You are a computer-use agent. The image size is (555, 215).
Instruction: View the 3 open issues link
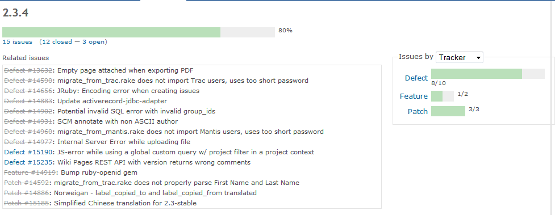click(x=94, y=42)
